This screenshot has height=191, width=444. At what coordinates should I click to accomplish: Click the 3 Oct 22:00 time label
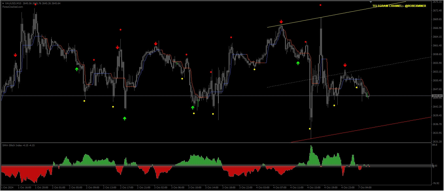(x=246, y=188)
